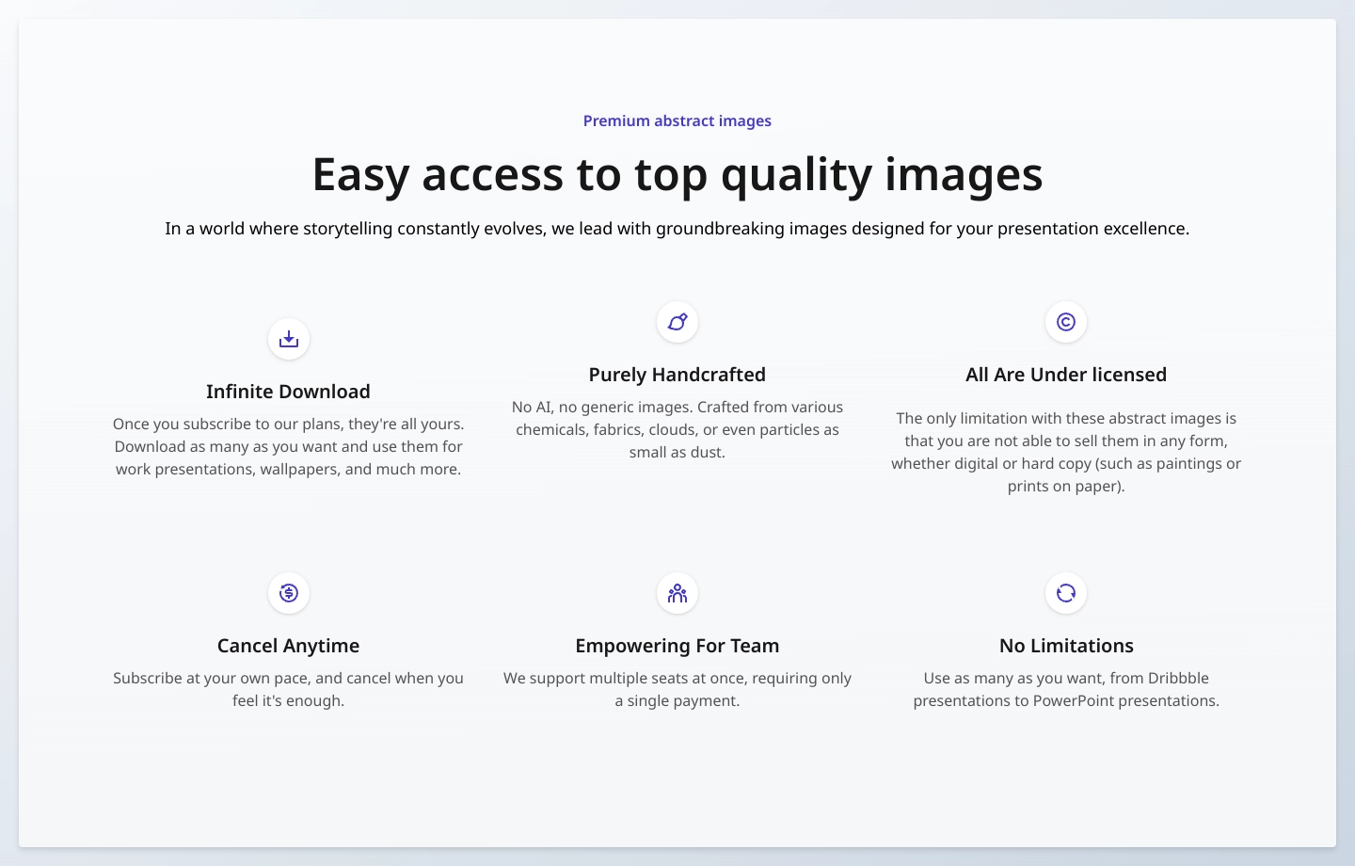Click the Cancel Anytime dollar coin icon
The image size is (1355, 866).
(289, 593)
